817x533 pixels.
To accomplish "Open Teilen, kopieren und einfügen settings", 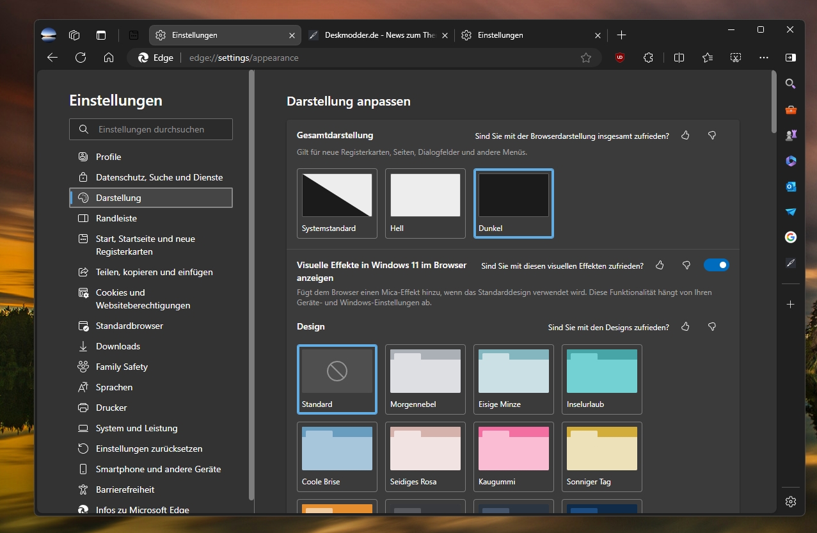I will pyautogui.click(x=150, y=272).
